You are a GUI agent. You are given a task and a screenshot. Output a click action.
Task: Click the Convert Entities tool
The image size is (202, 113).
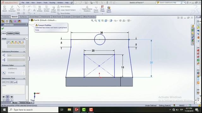(x=46, y=9)
